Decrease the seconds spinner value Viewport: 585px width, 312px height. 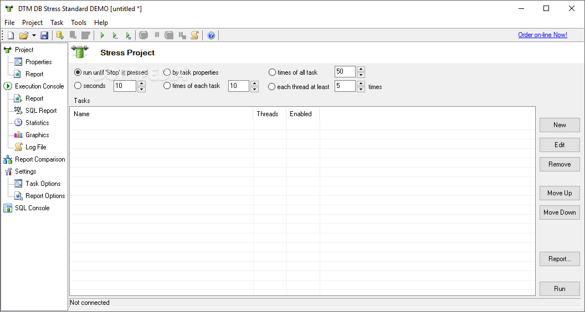(x=141, y=89)
